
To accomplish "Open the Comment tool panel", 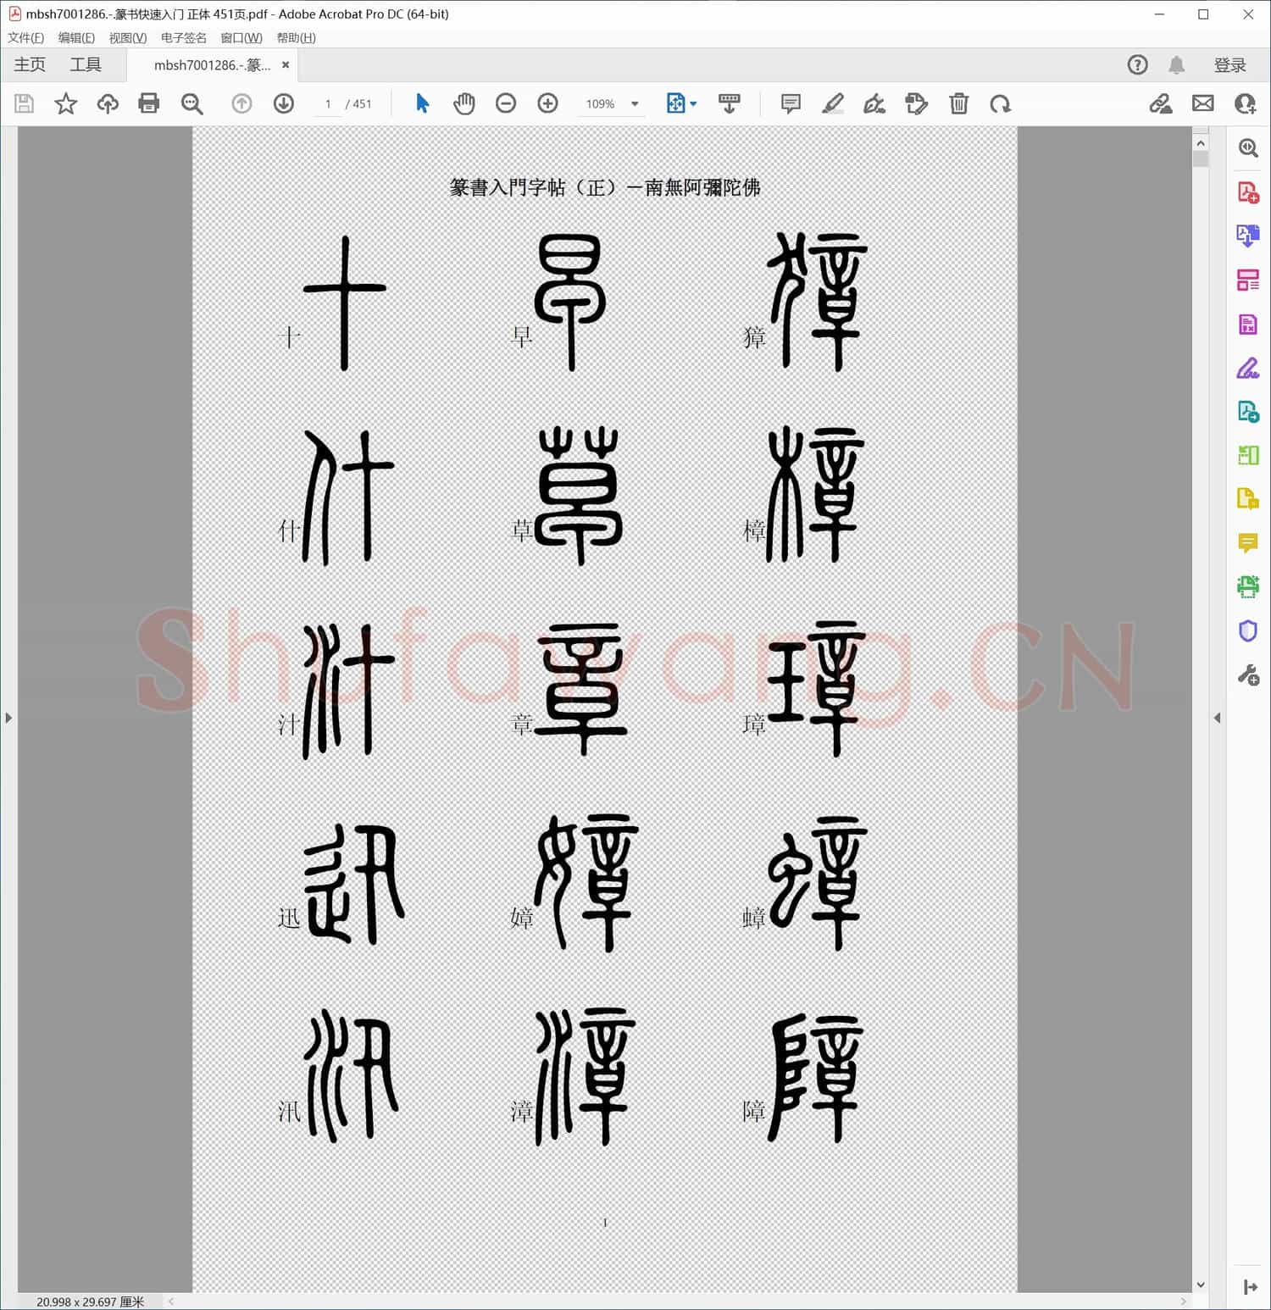I will 1247,543.
